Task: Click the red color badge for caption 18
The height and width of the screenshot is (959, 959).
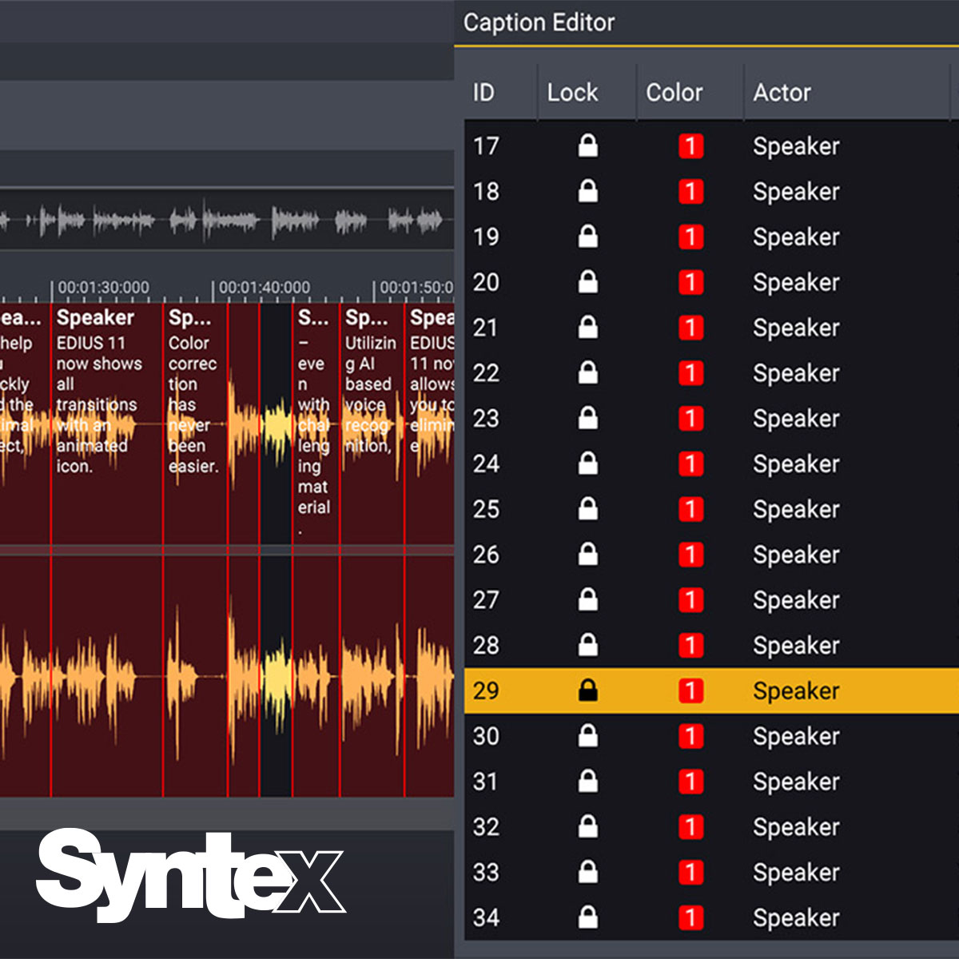Action: pyautogui.click(x=690, y=192)
